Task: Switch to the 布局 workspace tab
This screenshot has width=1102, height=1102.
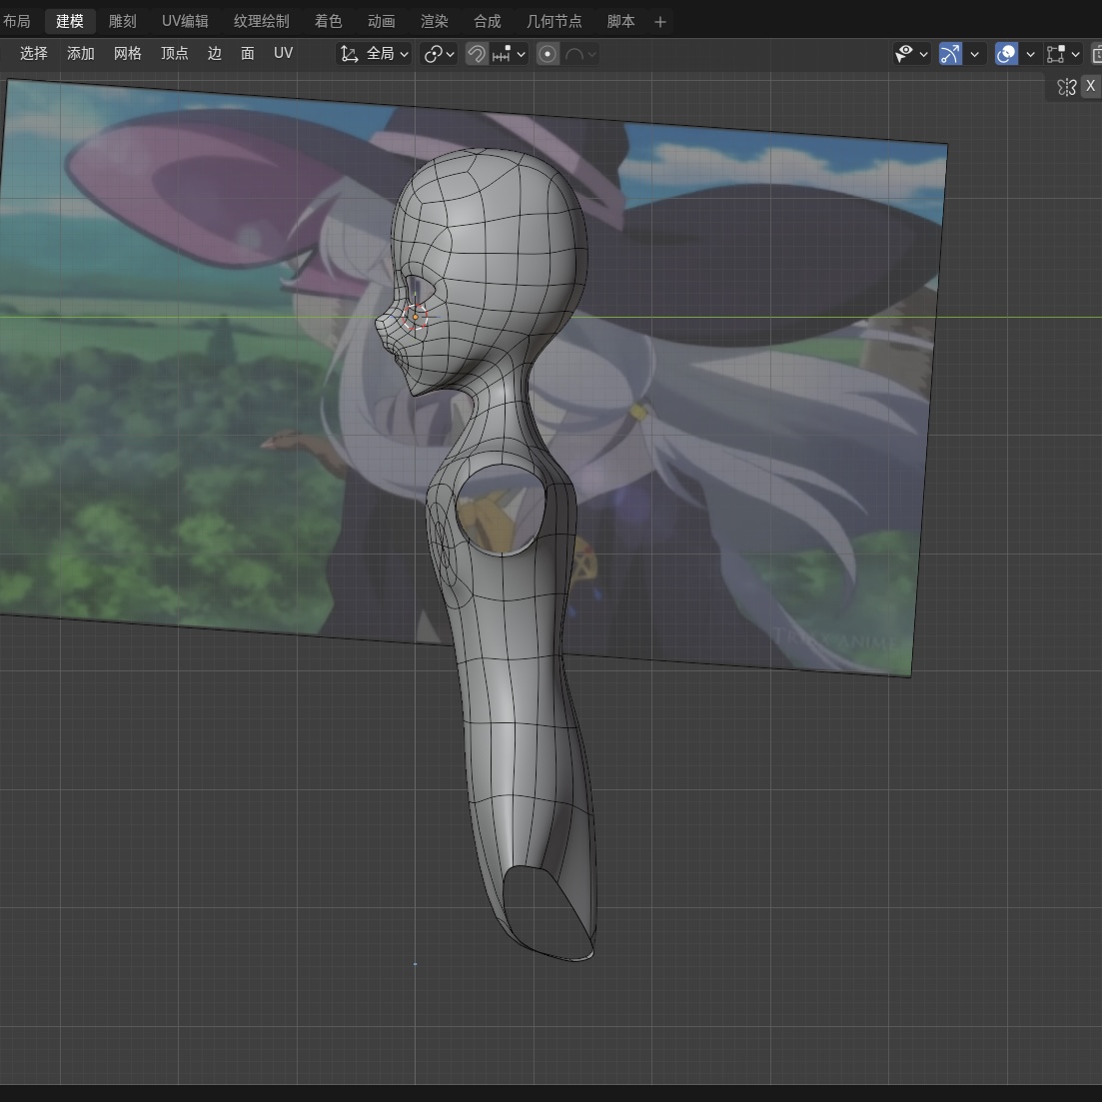Action: coord(16,21)
